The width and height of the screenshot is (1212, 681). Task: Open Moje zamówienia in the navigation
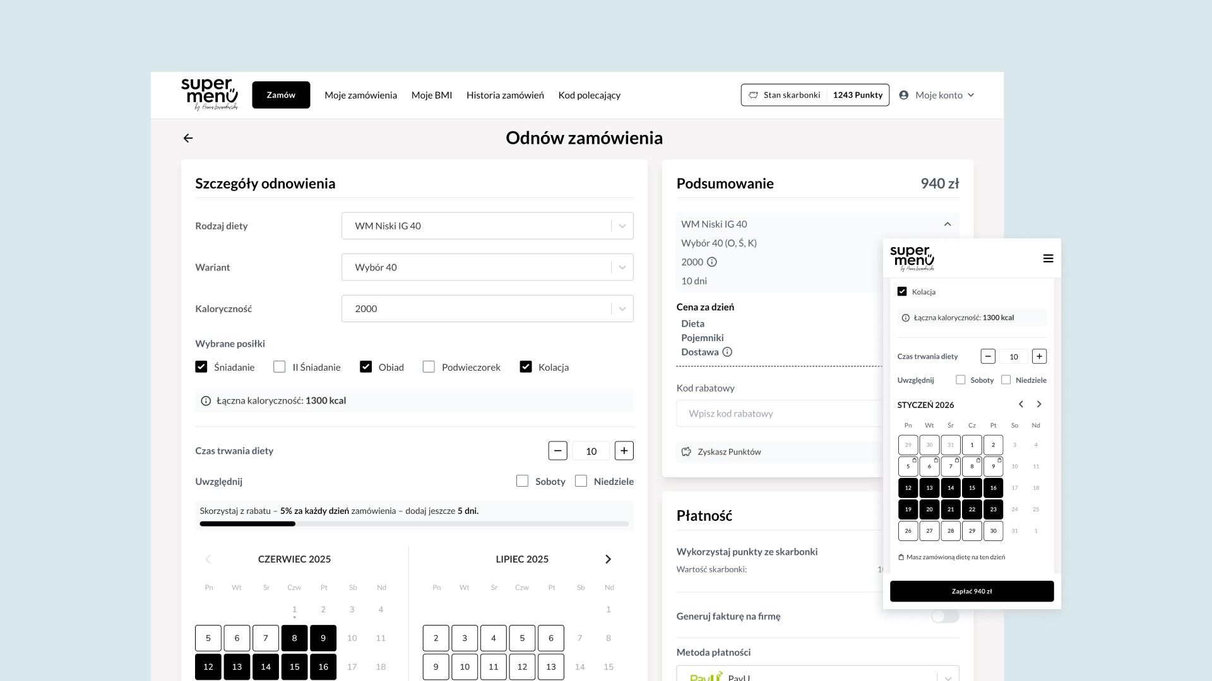point(360,95)
